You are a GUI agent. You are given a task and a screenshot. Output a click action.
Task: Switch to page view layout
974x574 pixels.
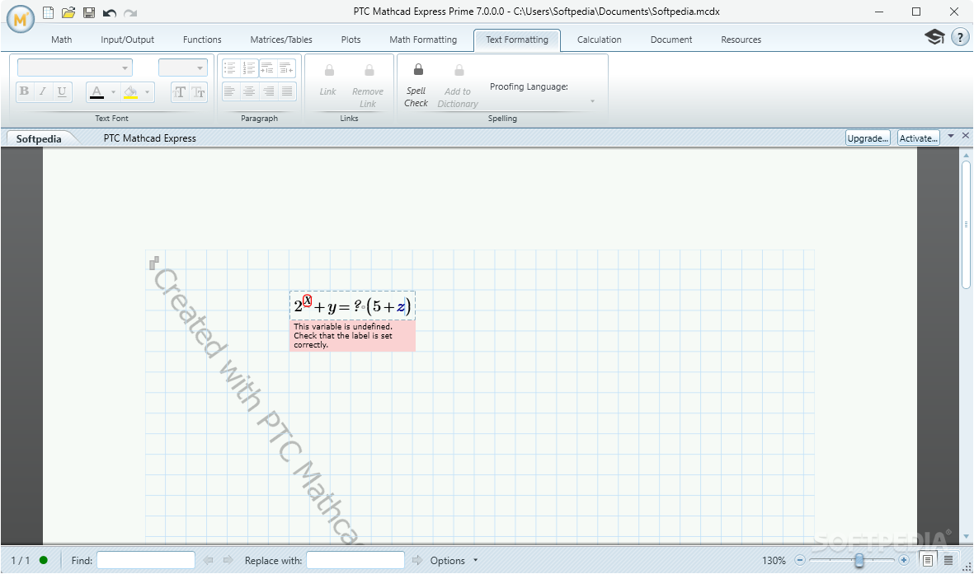tap(928, 560)
